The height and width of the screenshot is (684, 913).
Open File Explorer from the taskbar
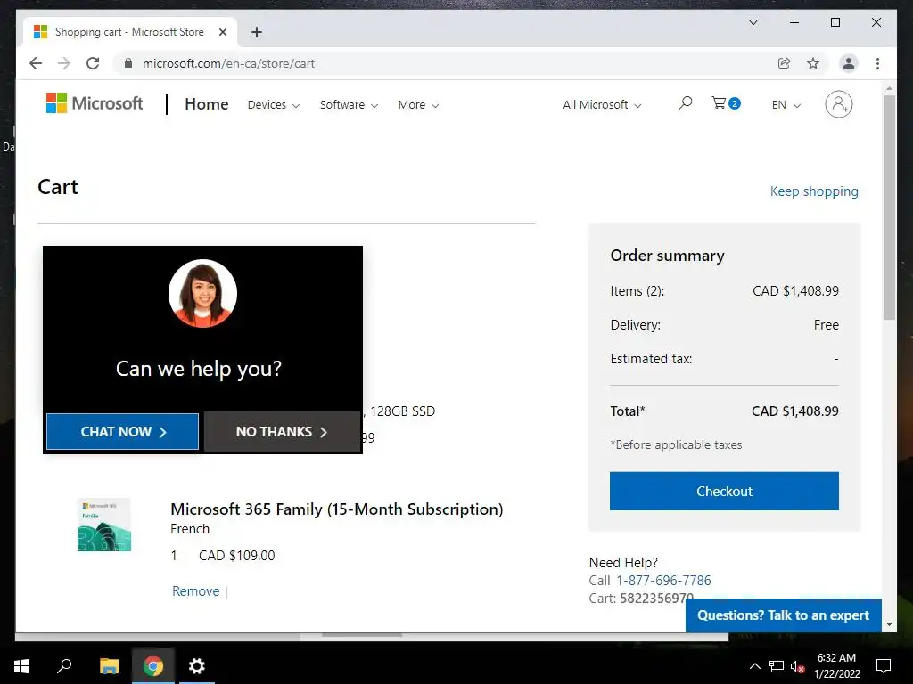tap(109, 666)
